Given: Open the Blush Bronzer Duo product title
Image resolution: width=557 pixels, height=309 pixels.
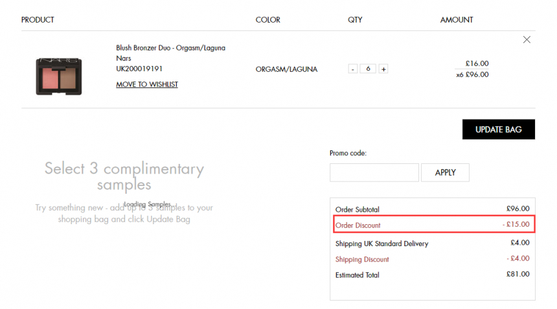Looking at the screenshot, I should point(170,48).
